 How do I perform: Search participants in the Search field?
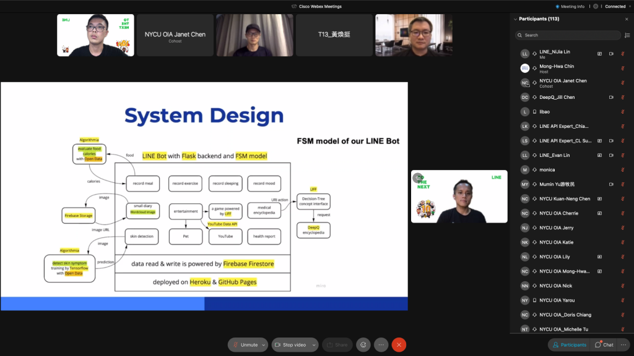pos(568,35)
